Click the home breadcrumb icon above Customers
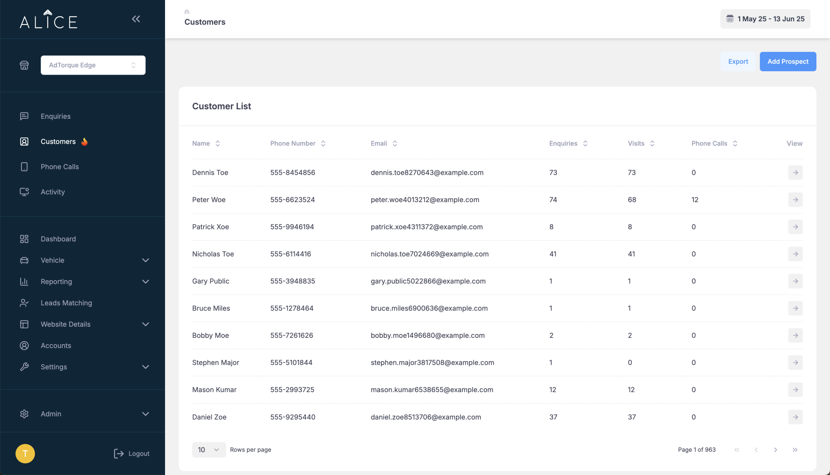Viewport: 830px width, 475px height. (x=186, y=11)
